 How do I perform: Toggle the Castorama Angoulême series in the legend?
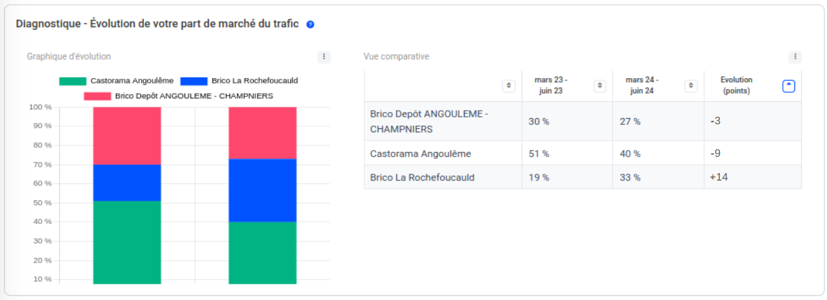(x=116, y=81)
